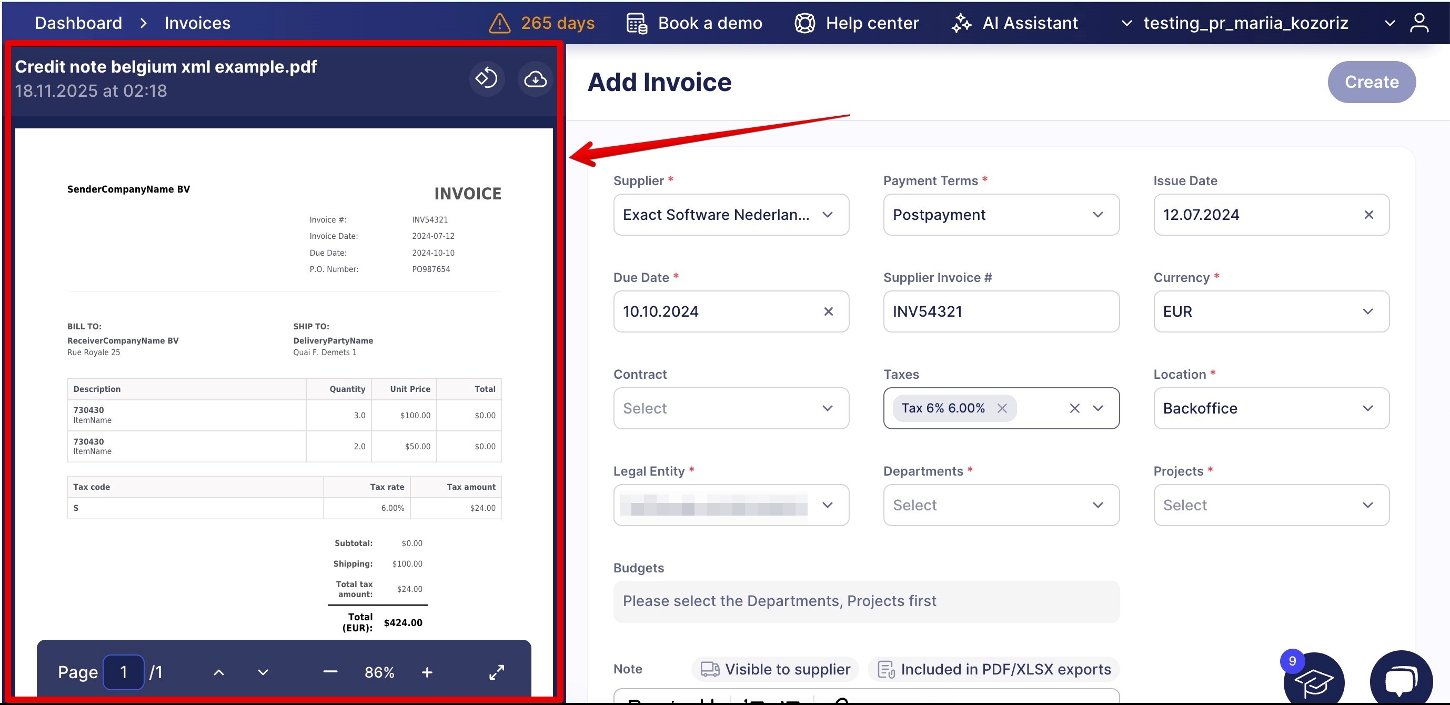Go to previous PDF page arrow
This screenshot has height=705, width=1450.
[219, 672]
